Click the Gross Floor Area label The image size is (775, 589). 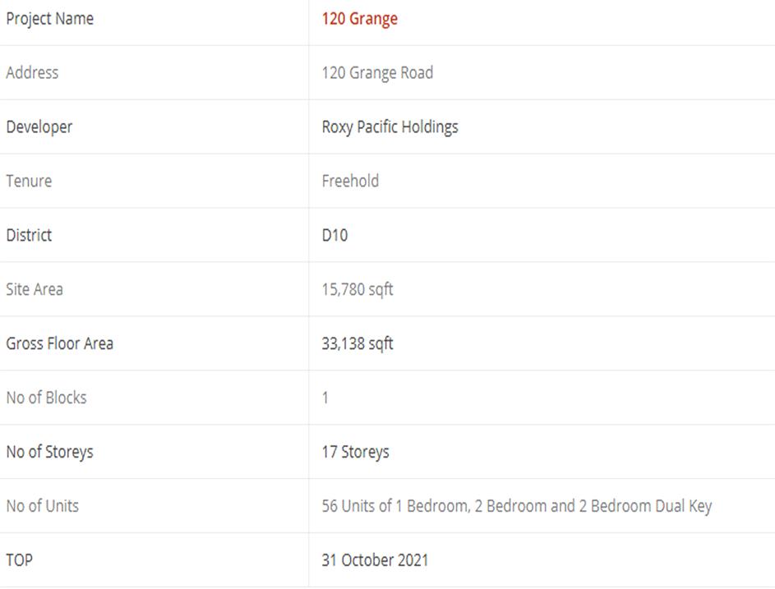pyautogui.click(x=59, y=344)
